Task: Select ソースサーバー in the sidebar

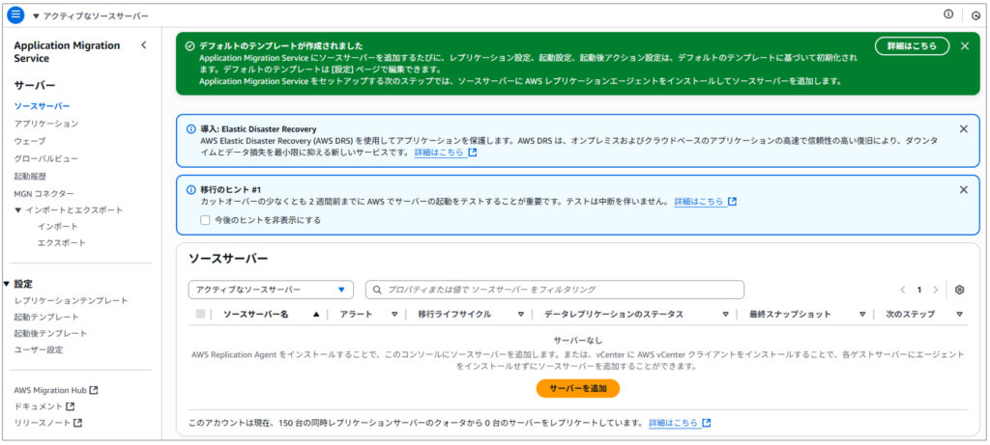Action: (x=42, y=106)
